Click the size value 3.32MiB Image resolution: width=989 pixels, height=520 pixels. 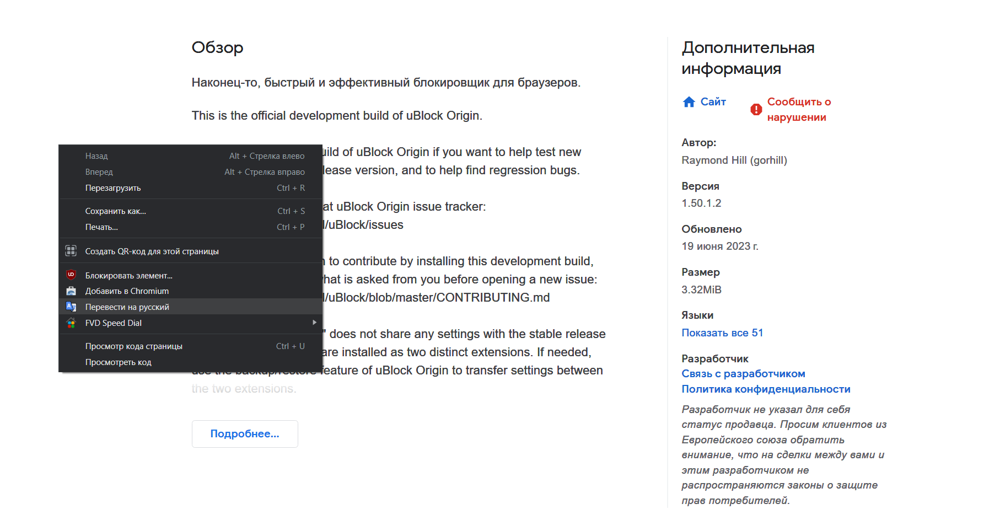pyautogui.click(x=701, y=290)
